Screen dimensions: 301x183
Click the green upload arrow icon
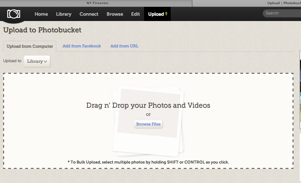pos(166,14)
